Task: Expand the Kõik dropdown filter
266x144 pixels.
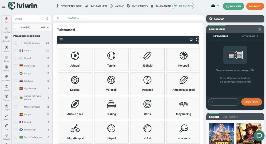Action: [45, 27]
